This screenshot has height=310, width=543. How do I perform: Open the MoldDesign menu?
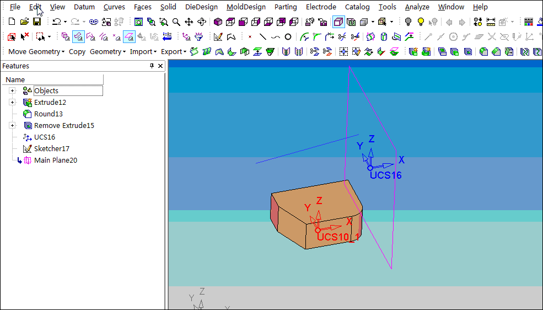click(x=246, y=7)
